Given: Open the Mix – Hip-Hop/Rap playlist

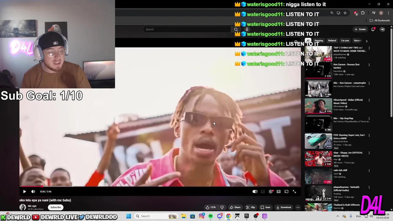Looking at the screenshot, I should coord(318,124).
